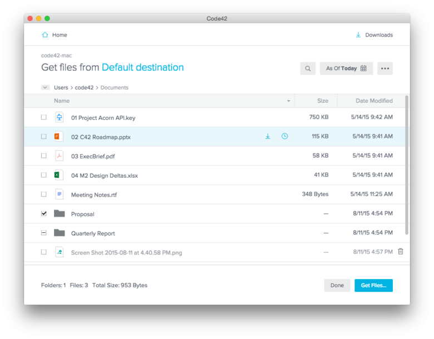Viewport: 434px width, 339px height.
Task: Click the Home house icon
Action: [45, 35]
